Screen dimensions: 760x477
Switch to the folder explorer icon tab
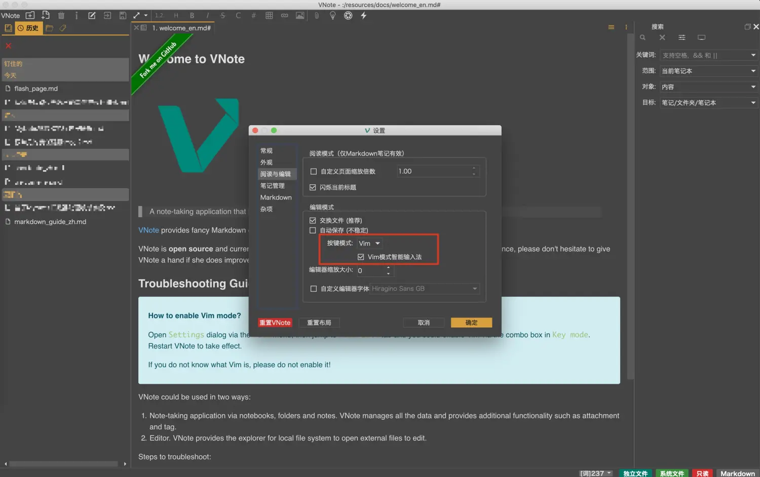point(49,28)
